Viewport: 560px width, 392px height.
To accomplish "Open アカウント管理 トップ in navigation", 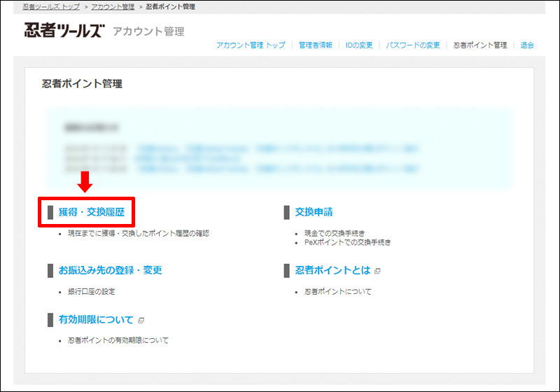I will click(251, 45).
